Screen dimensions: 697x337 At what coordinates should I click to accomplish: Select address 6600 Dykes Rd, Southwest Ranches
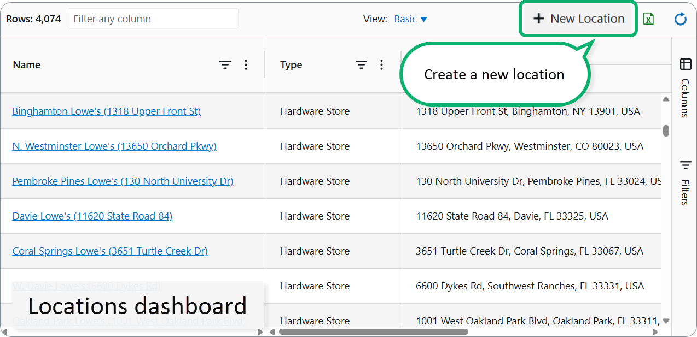tap(530, 286)
